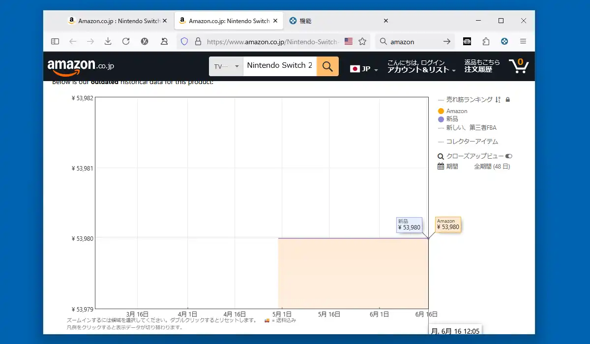
Task: Go to the amazon.co.jp home logo
Action: 81,67
